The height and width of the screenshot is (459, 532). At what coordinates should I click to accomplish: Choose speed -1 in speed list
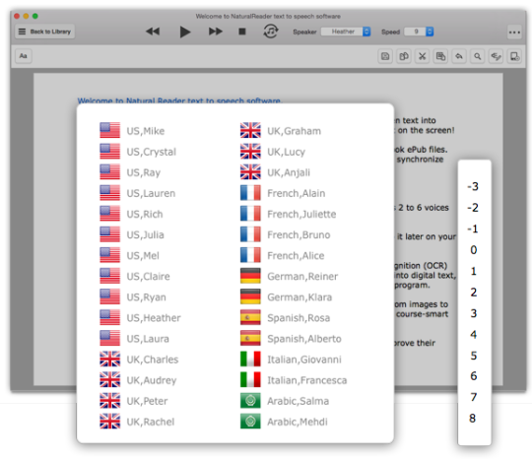tap(474, 229)
